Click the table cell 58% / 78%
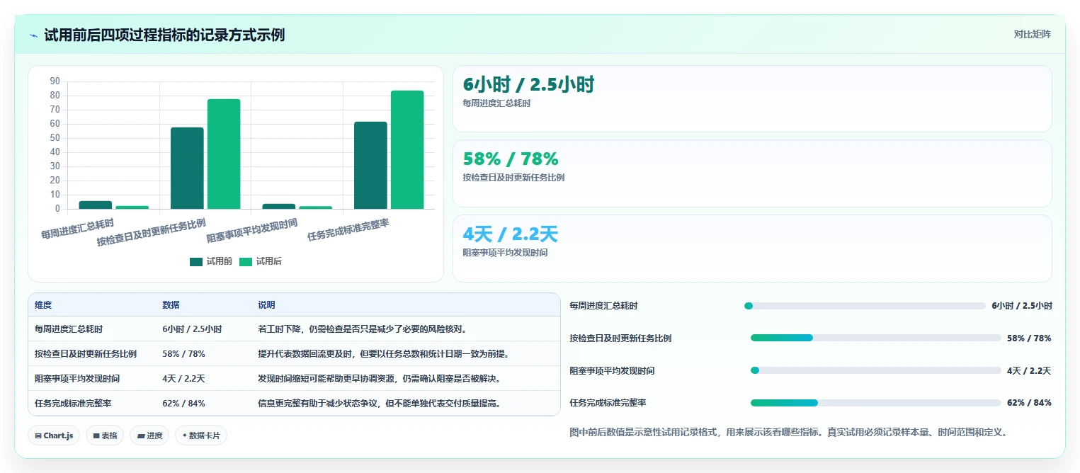The image size is (1080, 473). pyautogui.click(x=183, y=354)
